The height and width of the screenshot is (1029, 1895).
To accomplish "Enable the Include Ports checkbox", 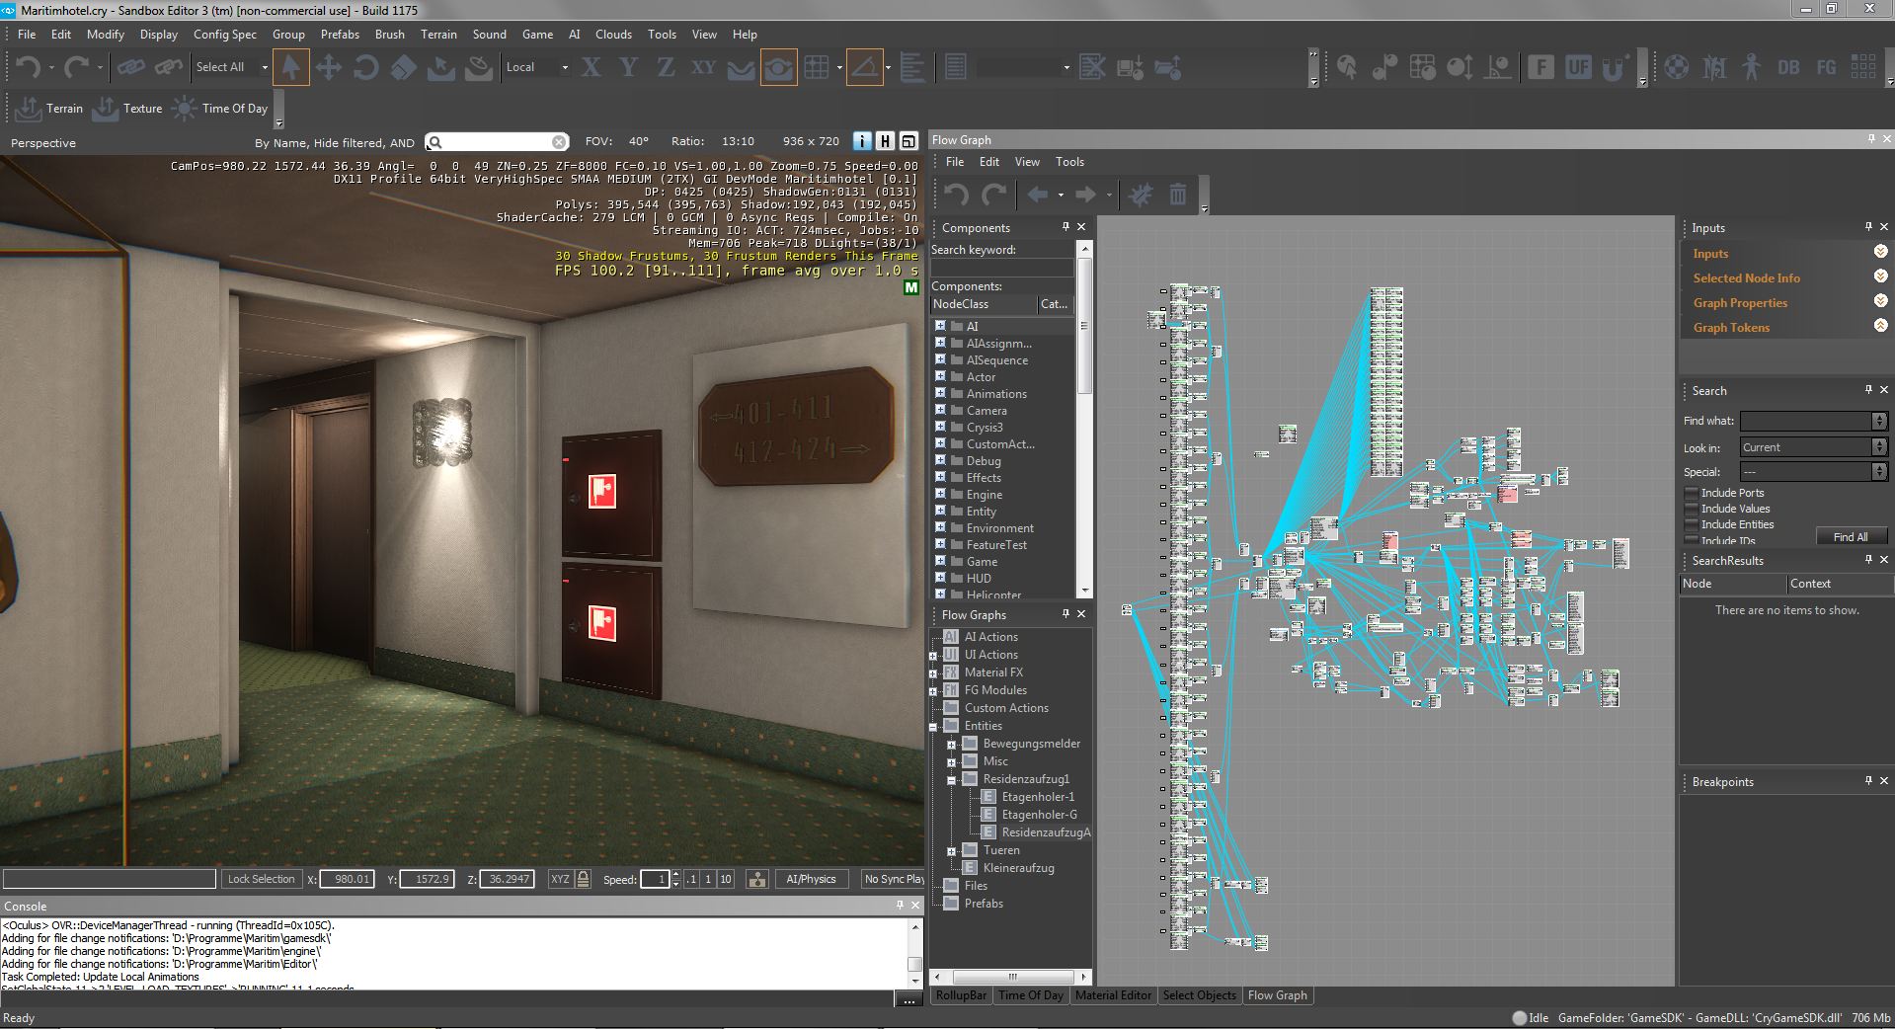I will point(1692,493).
